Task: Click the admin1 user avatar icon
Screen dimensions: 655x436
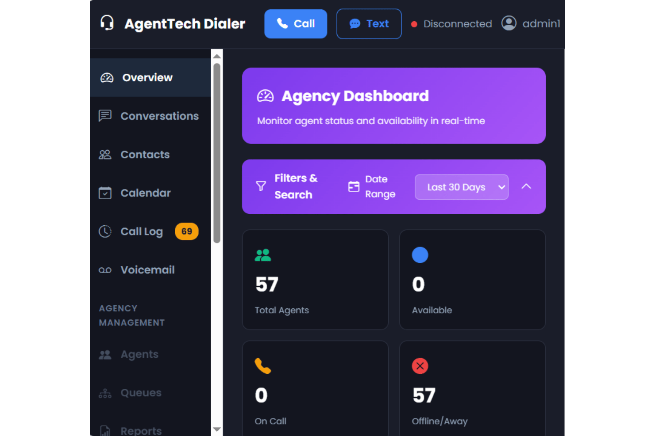Action: click(509, 23)
